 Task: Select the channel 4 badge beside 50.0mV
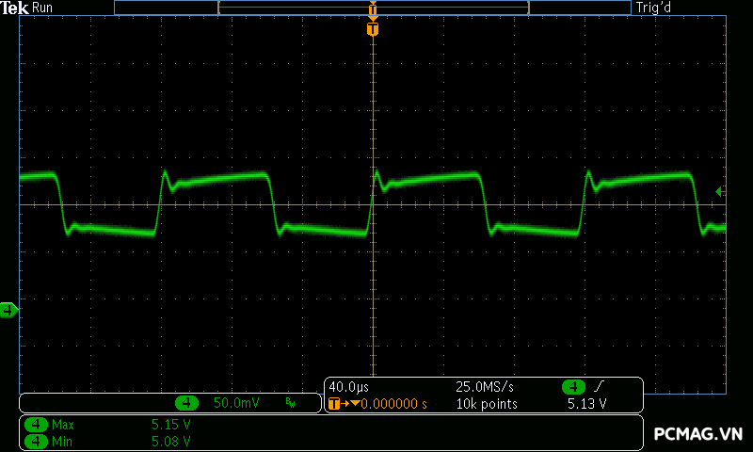(187, 403)
